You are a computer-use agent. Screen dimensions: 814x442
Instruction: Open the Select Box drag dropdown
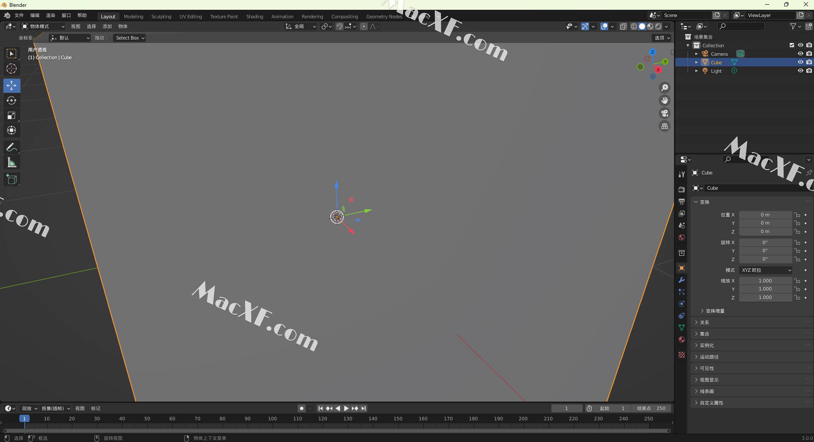pos(130,38)
